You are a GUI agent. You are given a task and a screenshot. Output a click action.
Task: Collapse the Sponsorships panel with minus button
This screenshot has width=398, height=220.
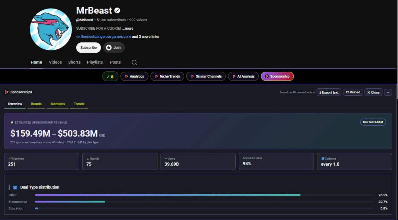(x=388, y=92)
